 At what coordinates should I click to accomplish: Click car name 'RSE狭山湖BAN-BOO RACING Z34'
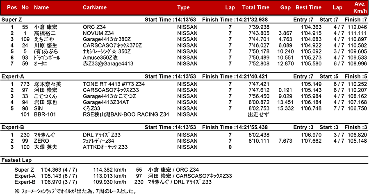[126, 114]
